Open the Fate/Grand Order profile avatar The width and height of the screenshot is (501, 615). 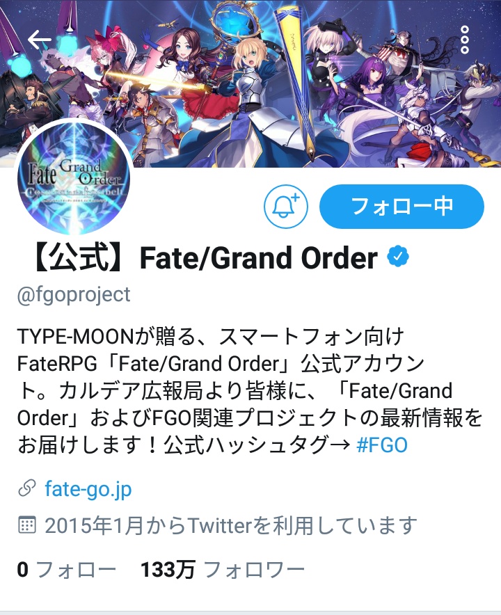(x=74, y=177)
